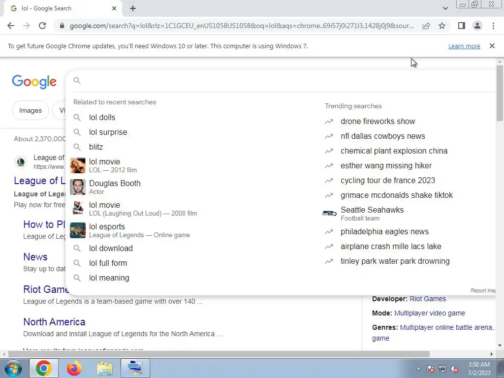Click the League of Legends site favicon
The height and width of the screenshot is (378, 504).
[21, 161]
